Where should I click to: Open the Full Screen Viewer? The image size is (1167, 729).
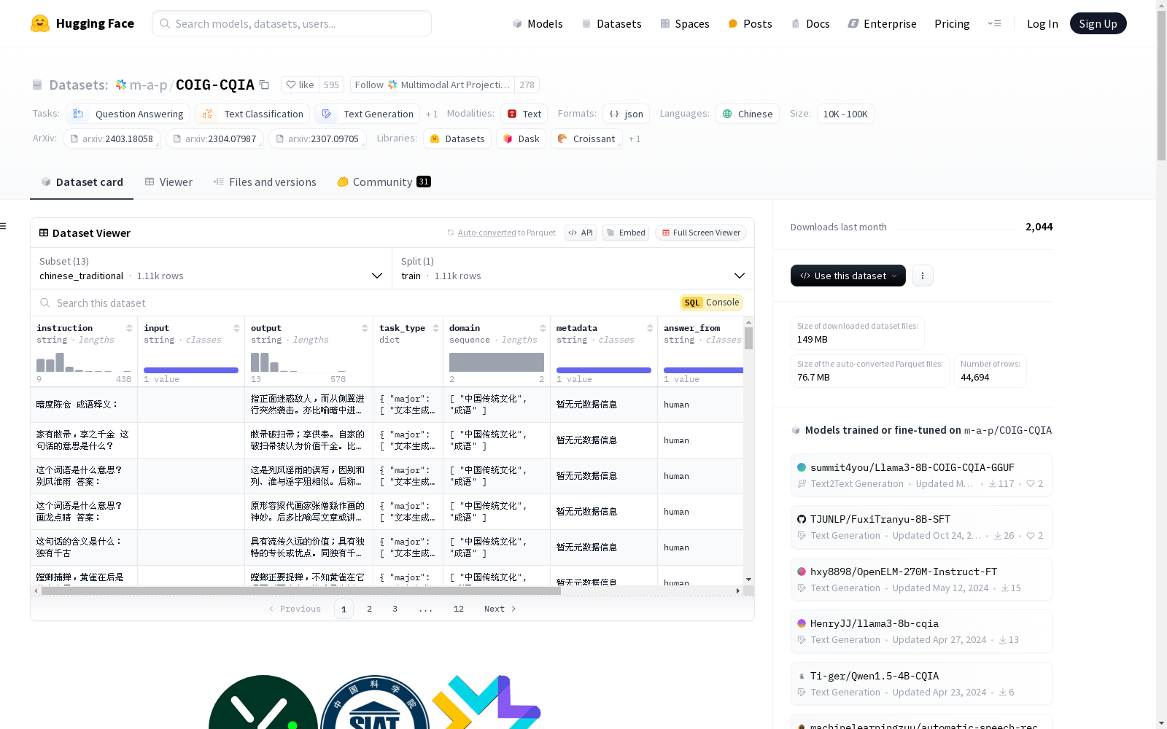[700, 233]
